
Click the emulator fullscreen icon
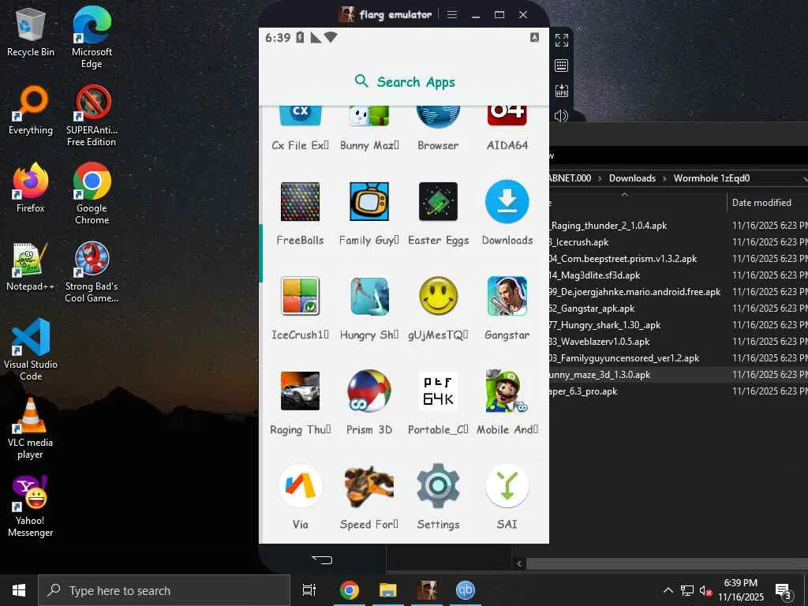562,40
